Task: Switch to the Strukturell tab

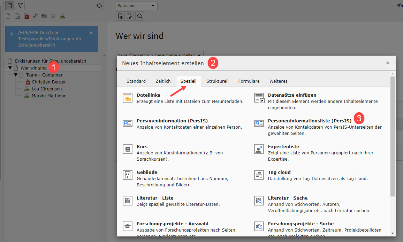Action: [217, 81]
